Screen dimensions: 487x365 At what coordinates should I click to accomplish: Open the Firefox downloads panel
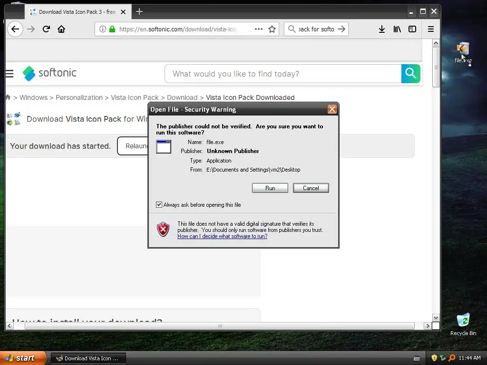pos(382,29)
